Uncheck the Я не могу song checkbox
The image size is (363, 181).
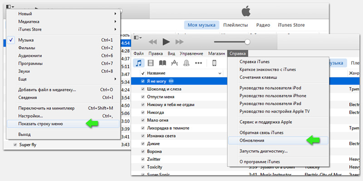point(143,81)
